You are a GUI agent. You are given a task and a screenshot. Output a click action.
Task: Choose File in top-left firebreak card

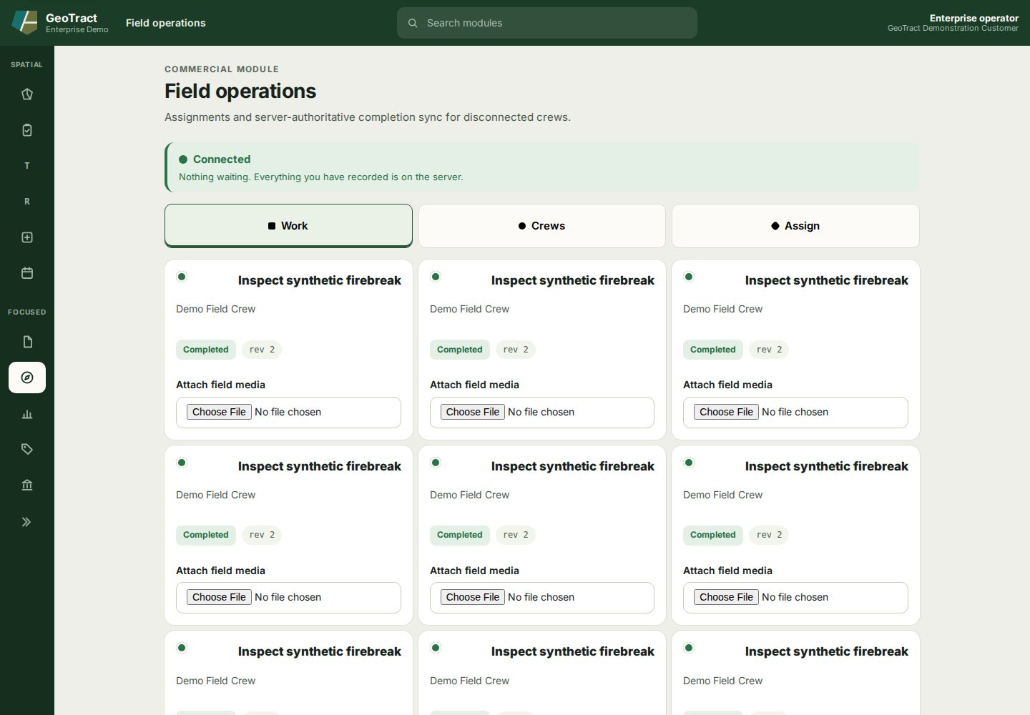[219, 412]
